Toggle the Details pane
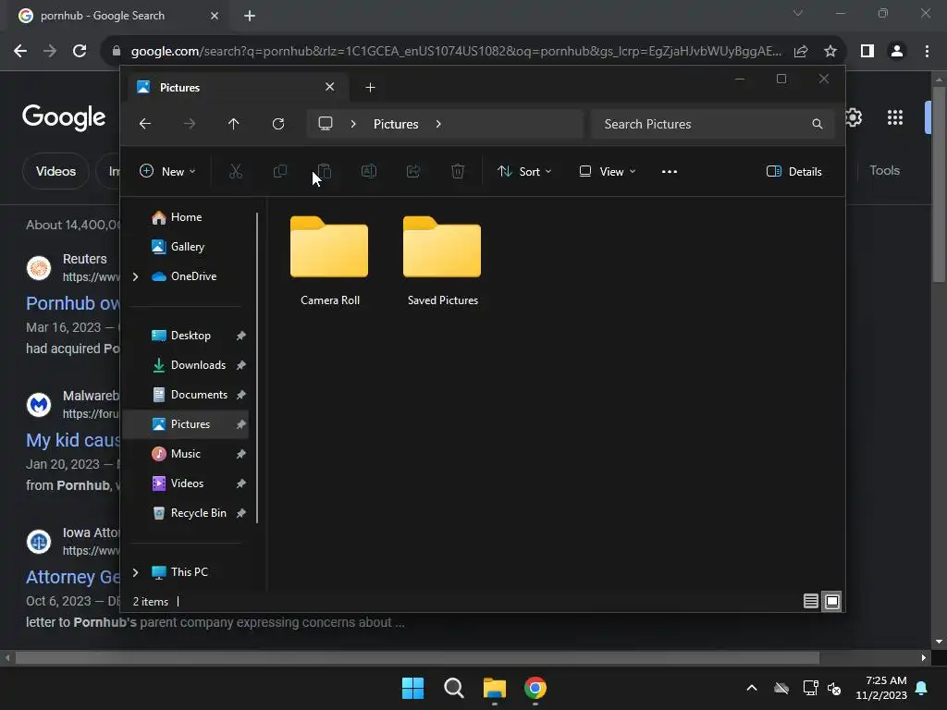947x710 pixels. pyautogui.click(x=793, y=171)
